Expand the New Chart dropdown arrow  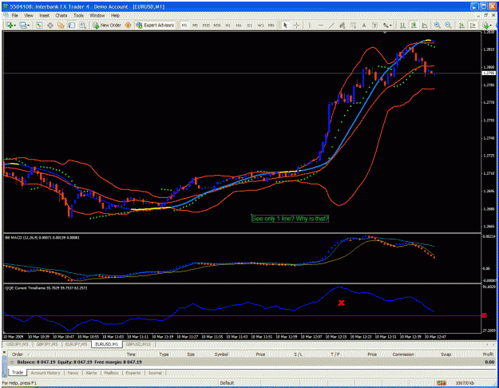tap(15, 26)
